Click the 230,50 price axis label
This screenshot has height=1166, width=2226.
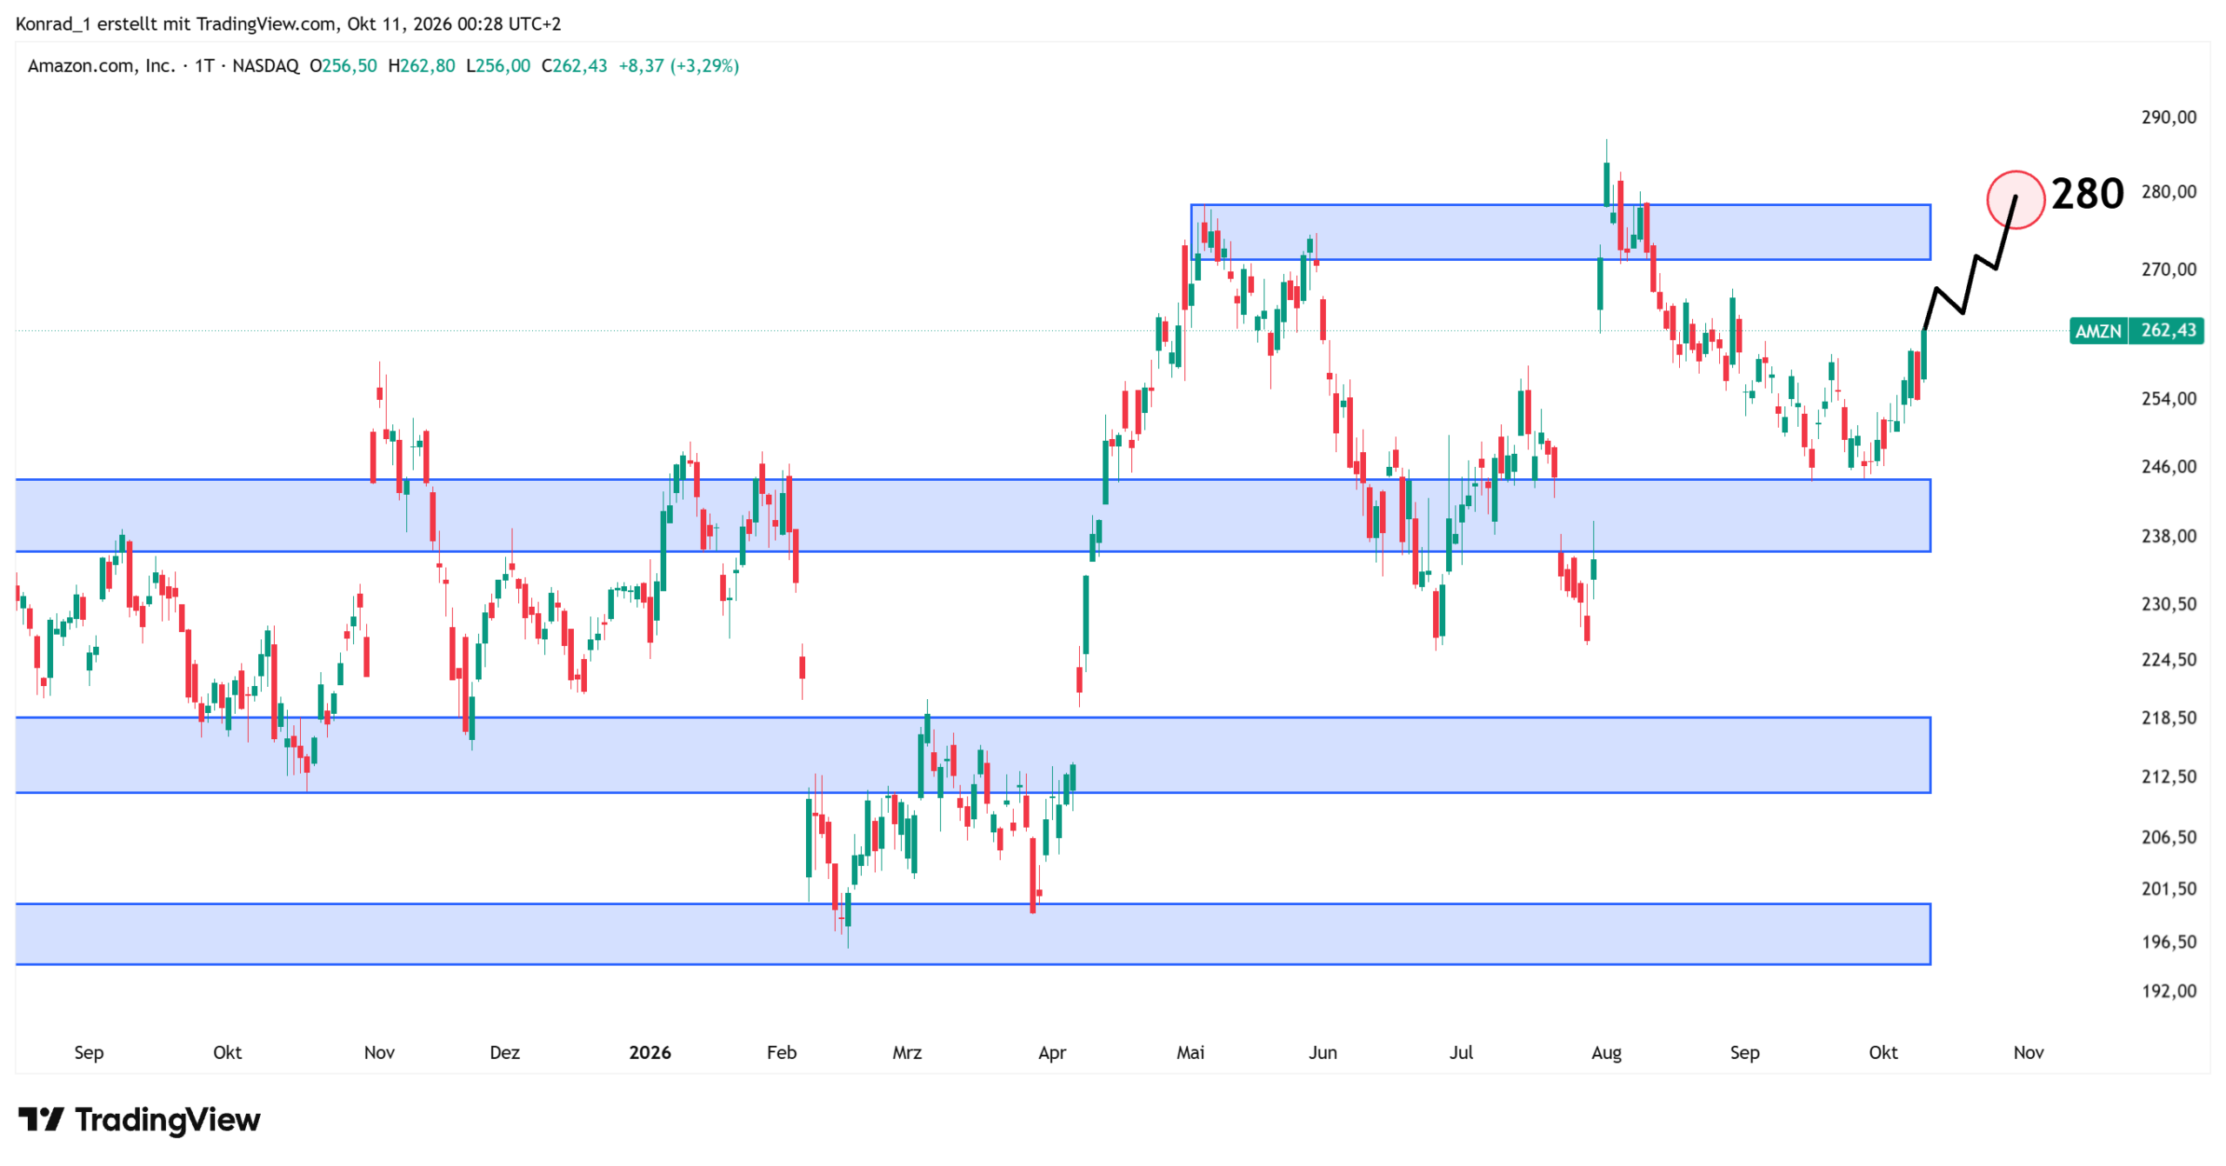(2169, 605)
